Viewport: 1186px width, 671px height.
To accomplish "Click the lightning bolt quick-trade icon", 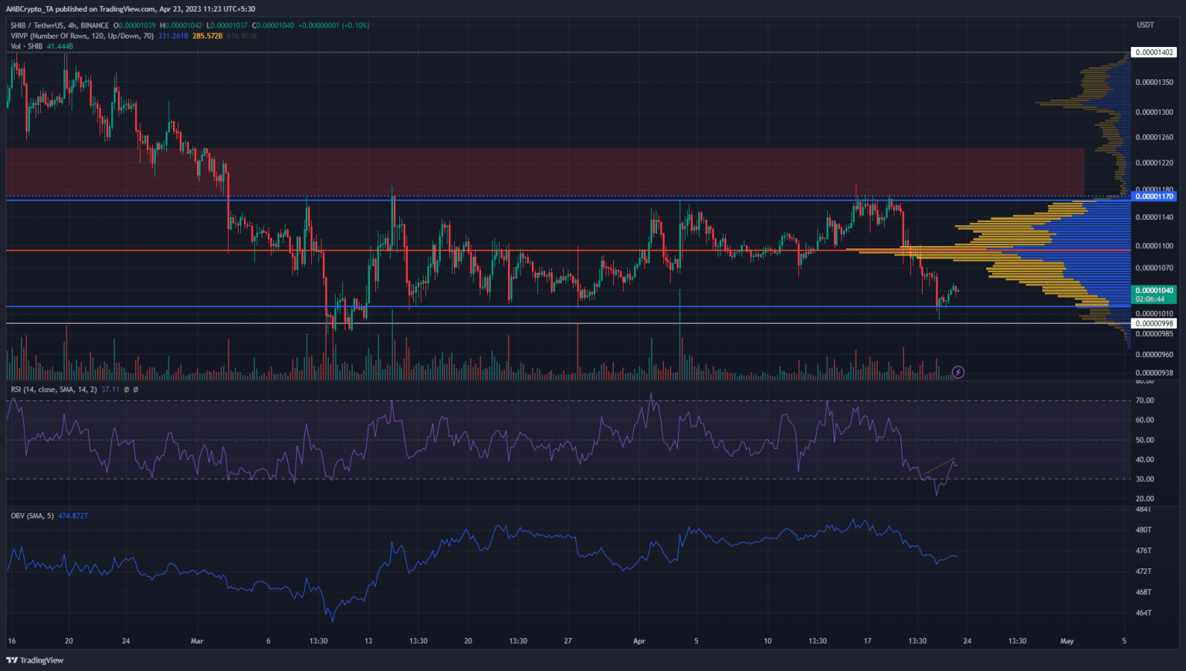I will coord(957,372).
